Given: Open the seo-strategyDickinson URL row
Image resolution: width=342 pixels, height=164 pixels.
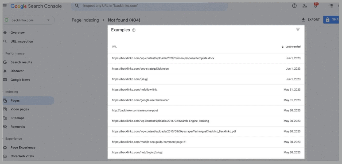Looking at the screenshot, I should 140,69.
